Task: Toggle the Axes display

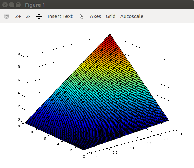Action: (x=96, y=16)
